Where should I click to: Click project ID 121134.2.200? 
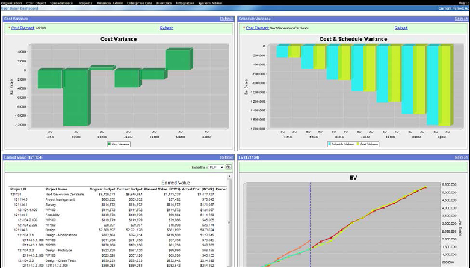click(x=28, y=225)
